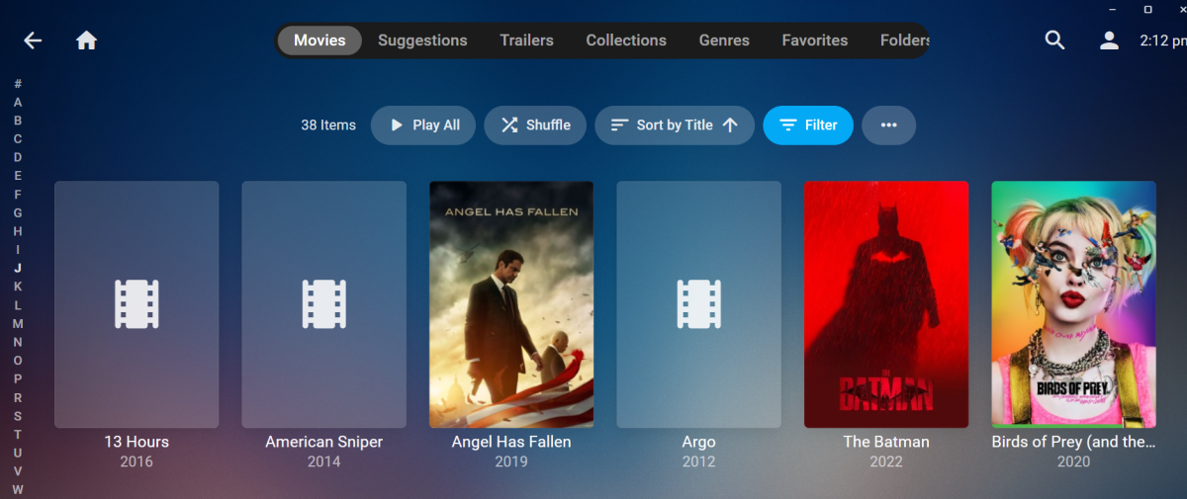Click the film icon on American Sniper
The width and height of the screenshot is (1187, 499).
(x=324, y=304)
